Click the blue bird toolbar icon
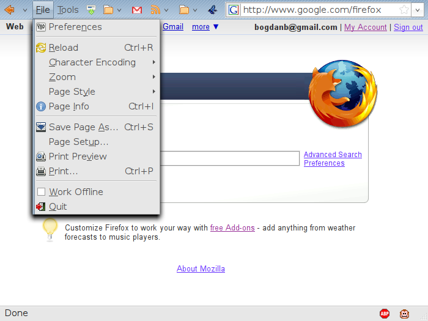 tap(213, 10)
